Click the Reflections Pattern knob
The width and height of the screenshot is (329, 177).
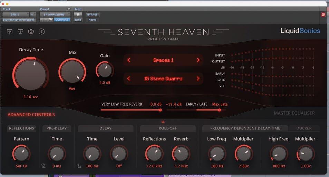pyautogui.click(x=21, y=154)
